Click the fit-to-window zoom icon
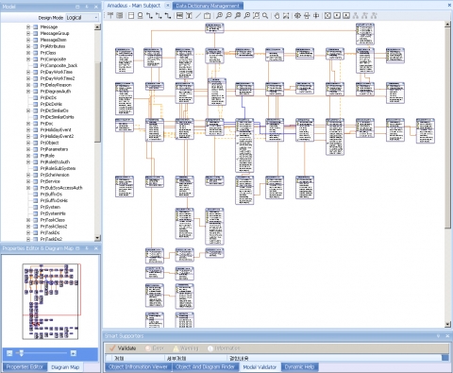Image resolution: width=453 pixels, height=373 pixels. pos(257,15)
